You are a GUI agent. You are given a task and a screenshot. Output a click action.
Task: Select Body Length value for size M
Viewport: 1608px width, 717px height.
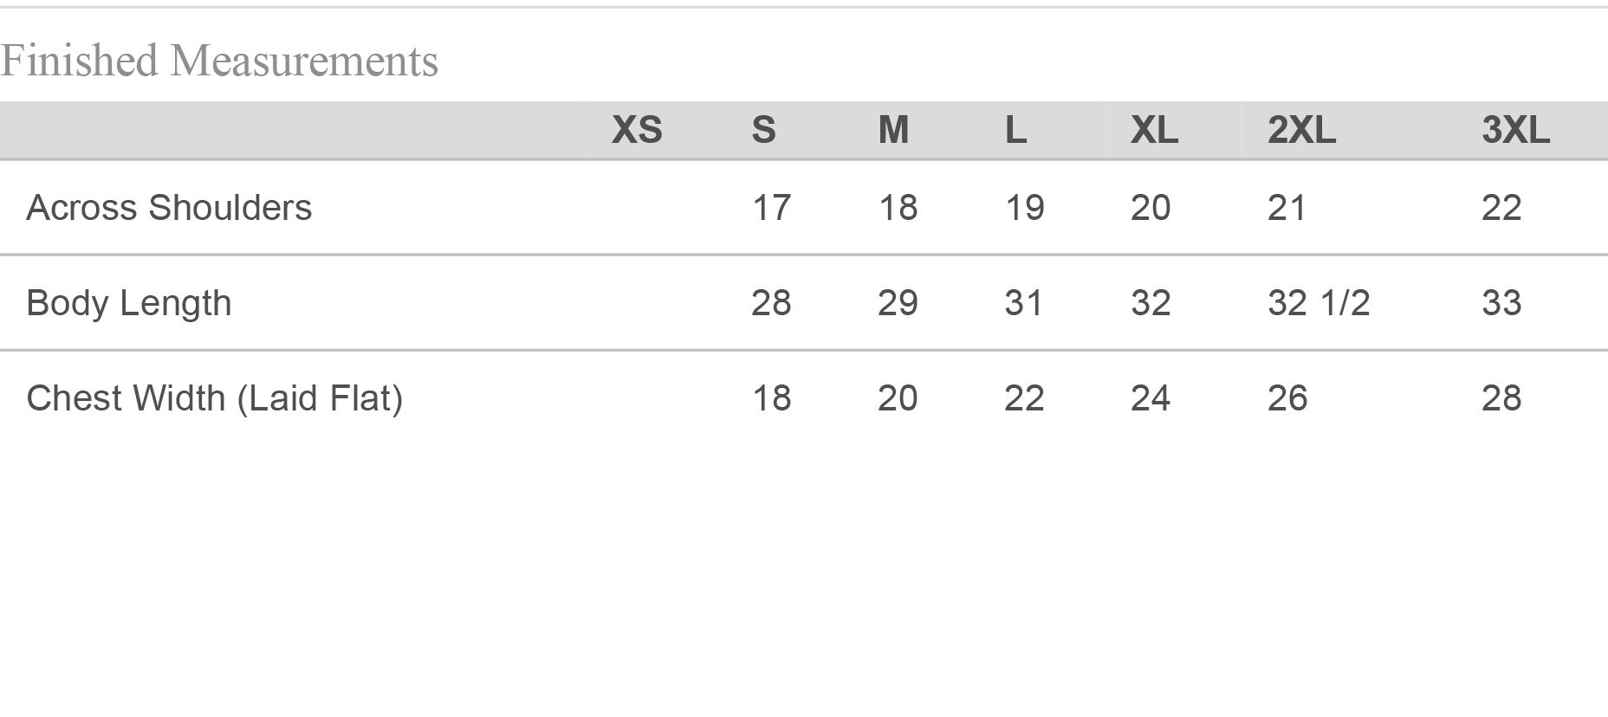tap(898, 303)
